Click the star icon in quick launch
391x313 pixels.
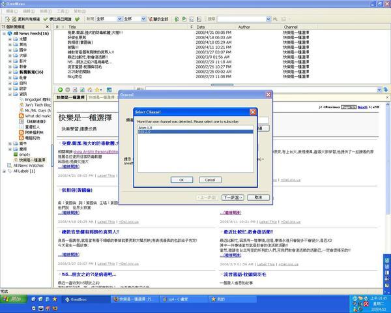pyautogui.click(x=55, y=299)
